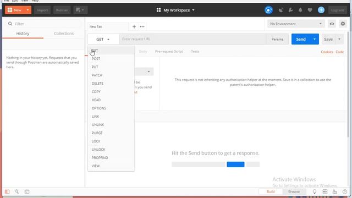Open the notifications bell icon
Viewport: 352px width, 198px height.
click(x=300, y=10)
